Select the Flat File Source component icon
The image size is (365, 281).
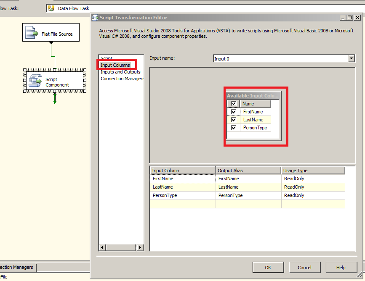click(32, 32)
